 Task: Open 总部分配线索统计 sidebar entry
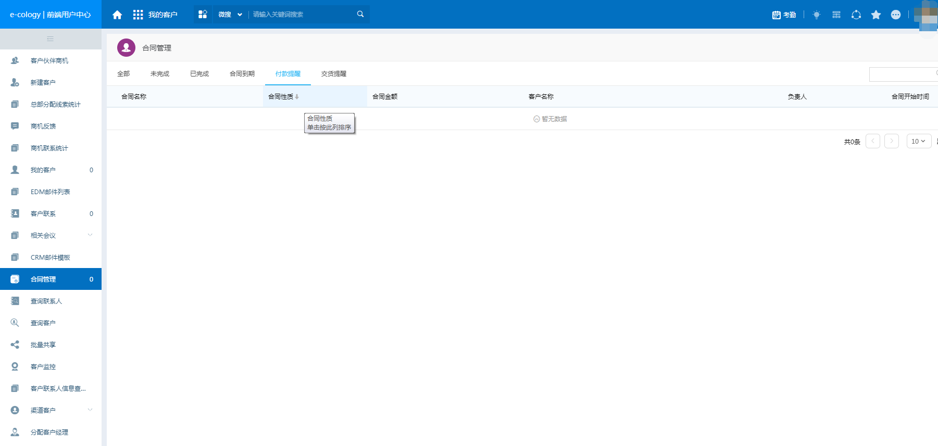[x=51, y=105]
